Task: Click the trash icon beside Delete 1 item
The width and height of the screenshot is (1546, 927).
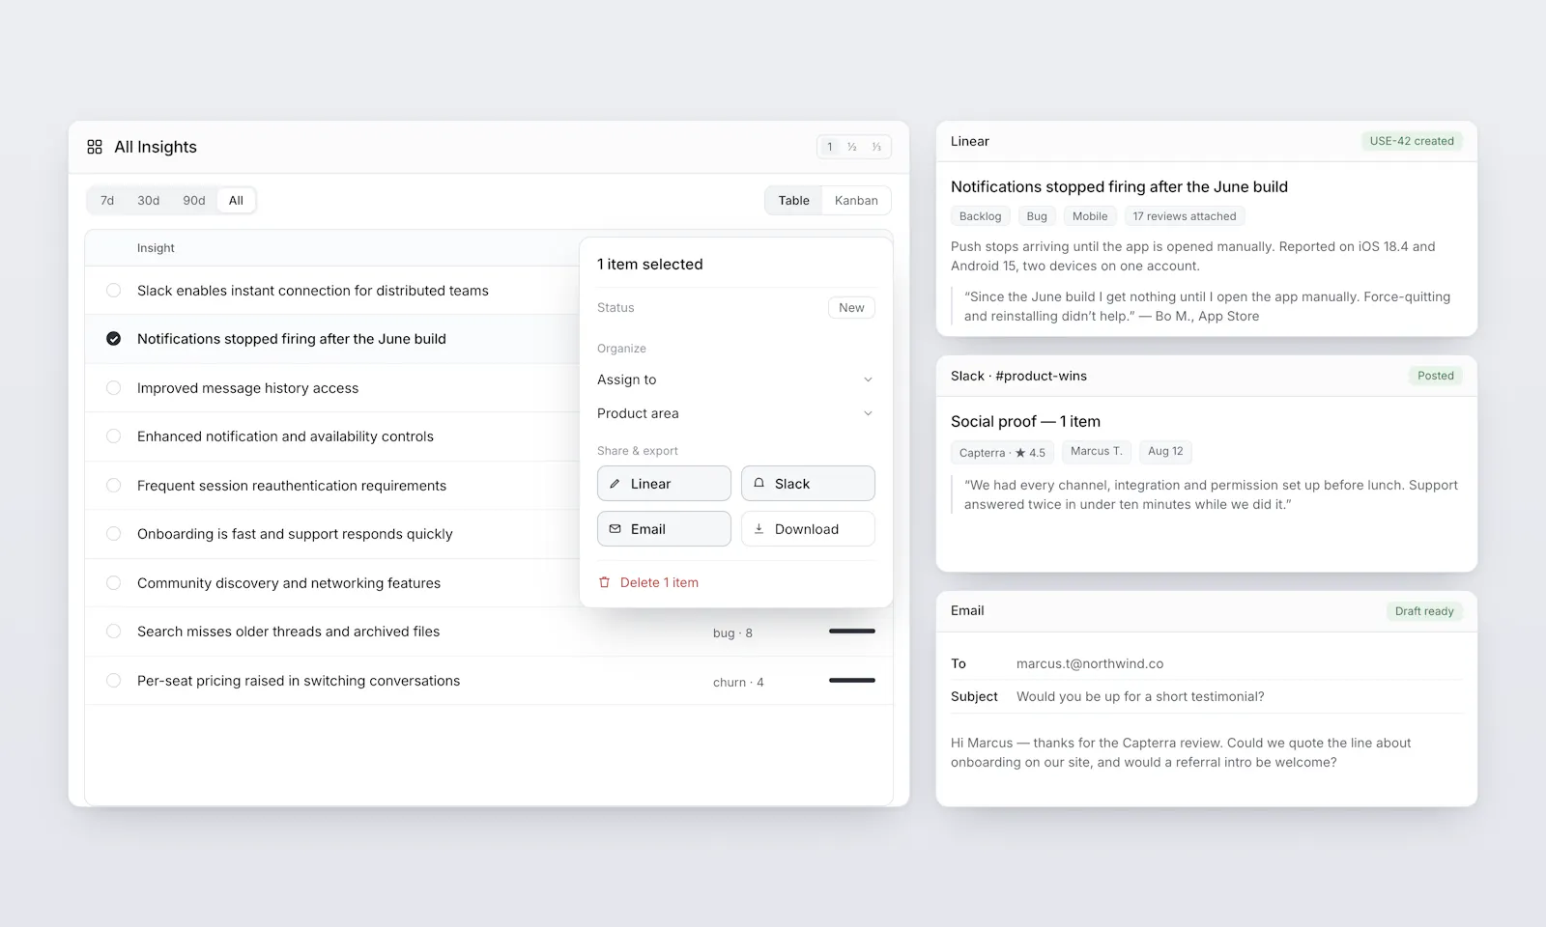Action: pos(605,582)
